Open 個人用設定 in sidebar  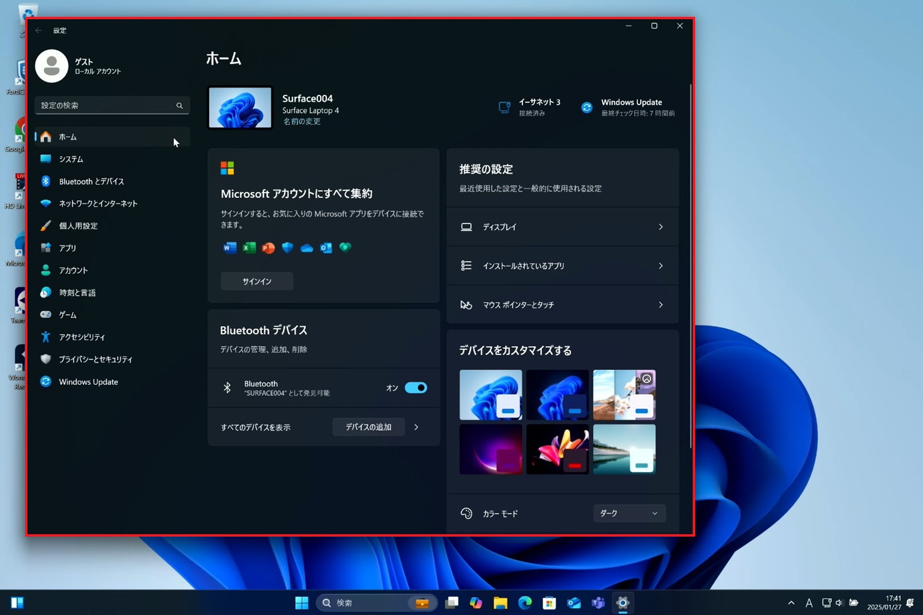pos(112,226)
